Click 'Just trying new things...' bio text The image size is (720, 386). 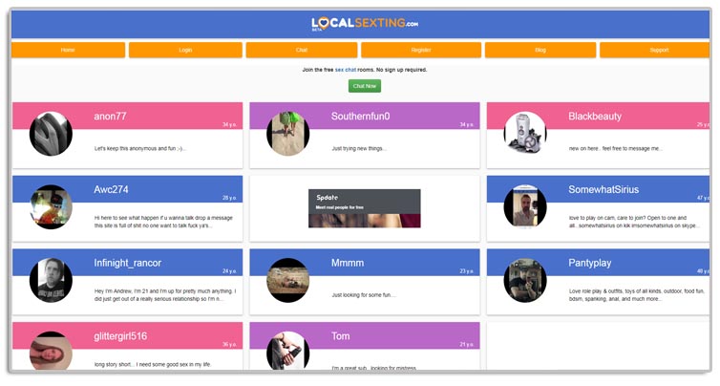point(359,148)
